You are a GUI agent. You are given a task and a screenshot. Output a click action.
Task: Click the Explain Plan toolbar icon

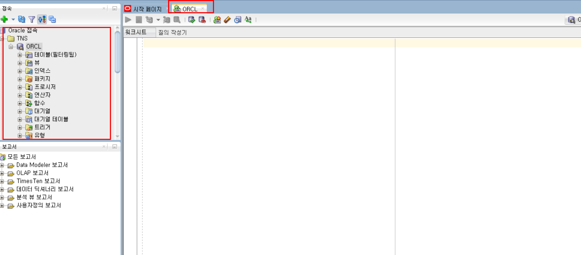[149, 20]
